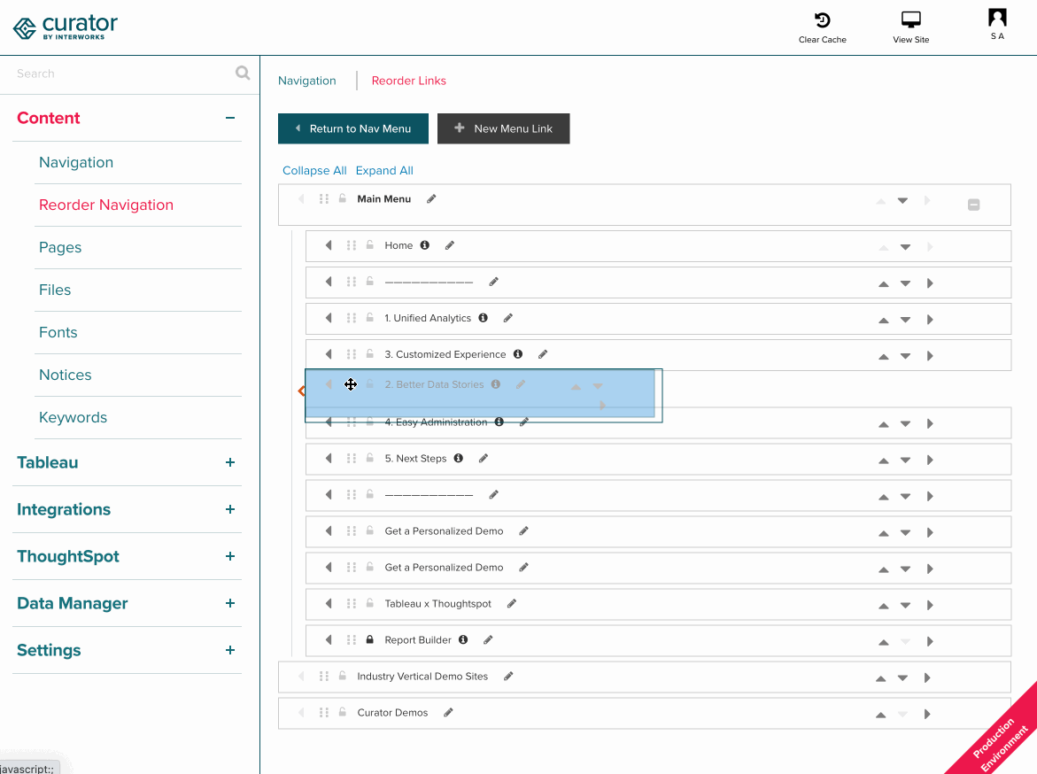Outdent Report Builder with left arrow

329,639
